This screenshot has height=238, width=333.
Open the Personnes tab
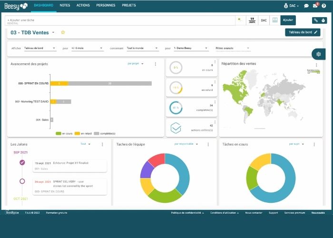pyautogui.click(x=106, y=5)
